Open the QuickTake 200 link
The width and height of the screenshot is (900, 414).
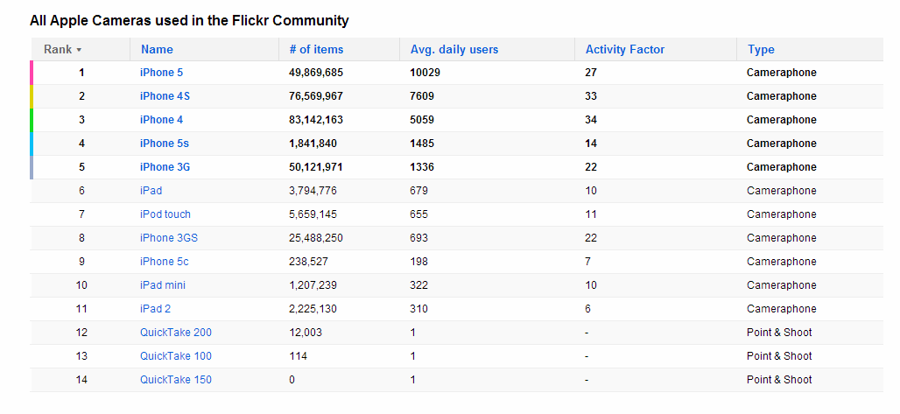point(176,333)
